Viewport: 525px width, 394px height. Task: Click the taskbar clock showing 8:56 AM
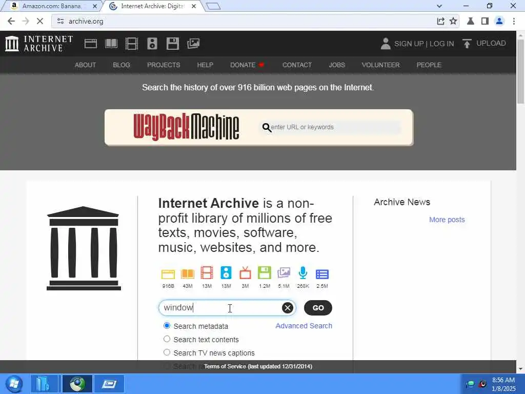point(503,384)
